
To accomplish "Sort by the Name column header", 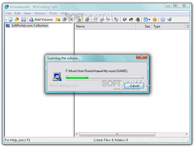I will [x=105, y=26].
